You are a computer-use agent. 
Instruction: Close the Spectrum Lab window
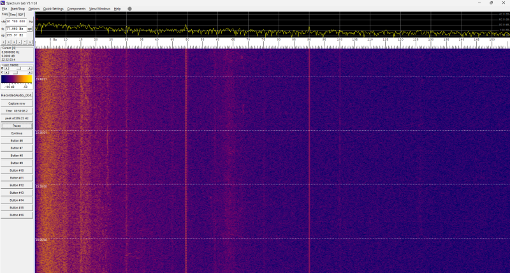tap(503, 3)
